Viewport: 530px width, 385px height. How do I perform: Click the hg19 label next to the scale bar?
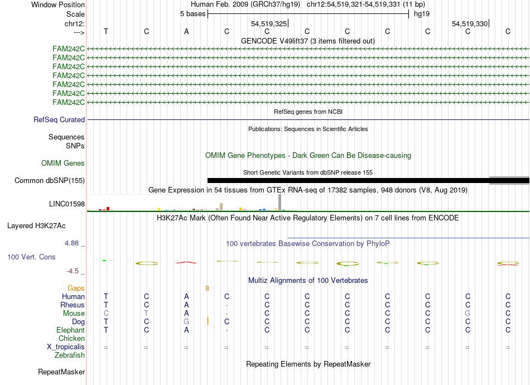coord(422,14)
